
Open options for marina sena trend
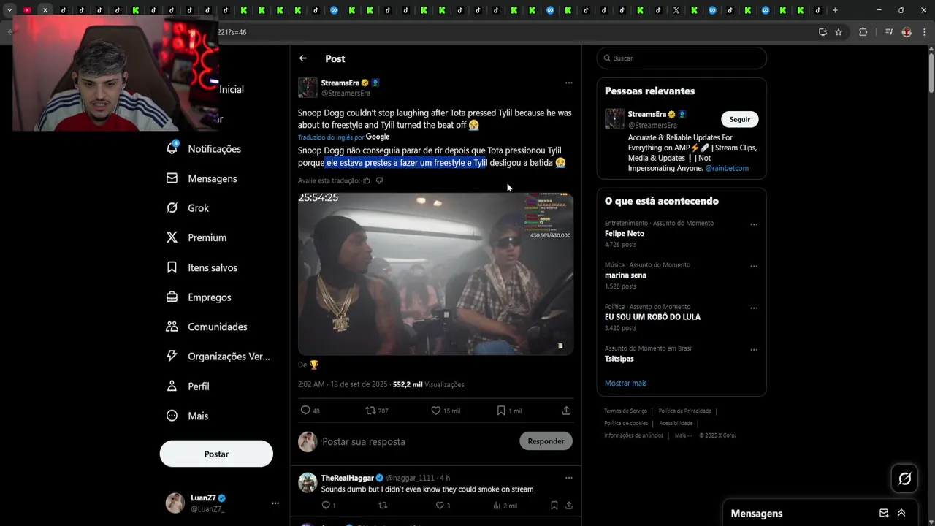(x=754, y=266)
